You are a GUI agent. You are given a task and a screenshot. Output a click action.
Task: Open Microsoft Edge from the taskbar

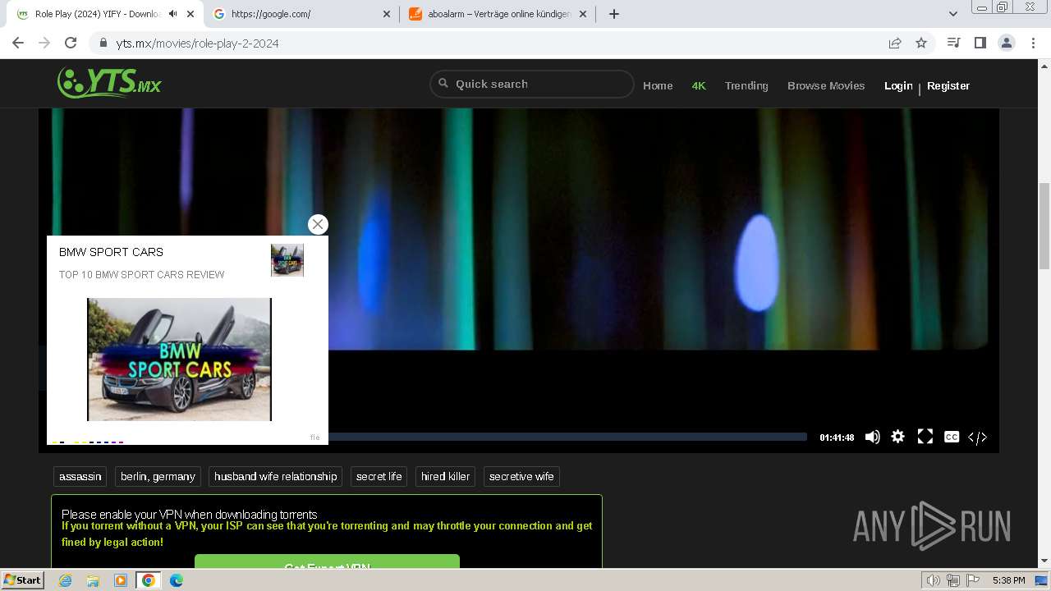(x=176, y=580)
